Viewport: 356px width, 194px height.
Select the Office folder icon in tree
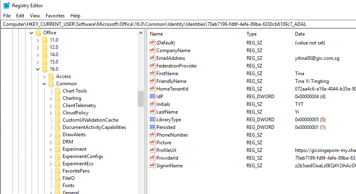38,33
